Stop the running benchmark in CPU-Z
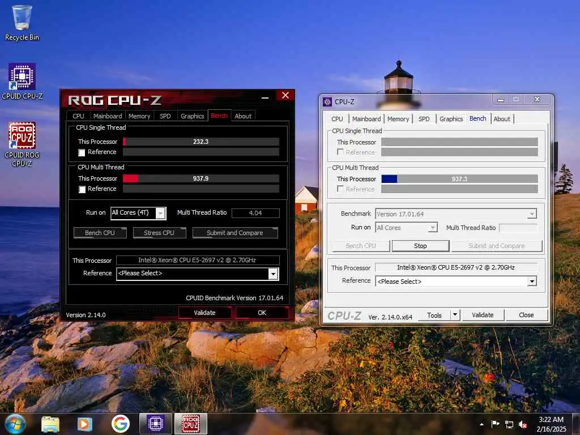580x435 pixels. 421,246
